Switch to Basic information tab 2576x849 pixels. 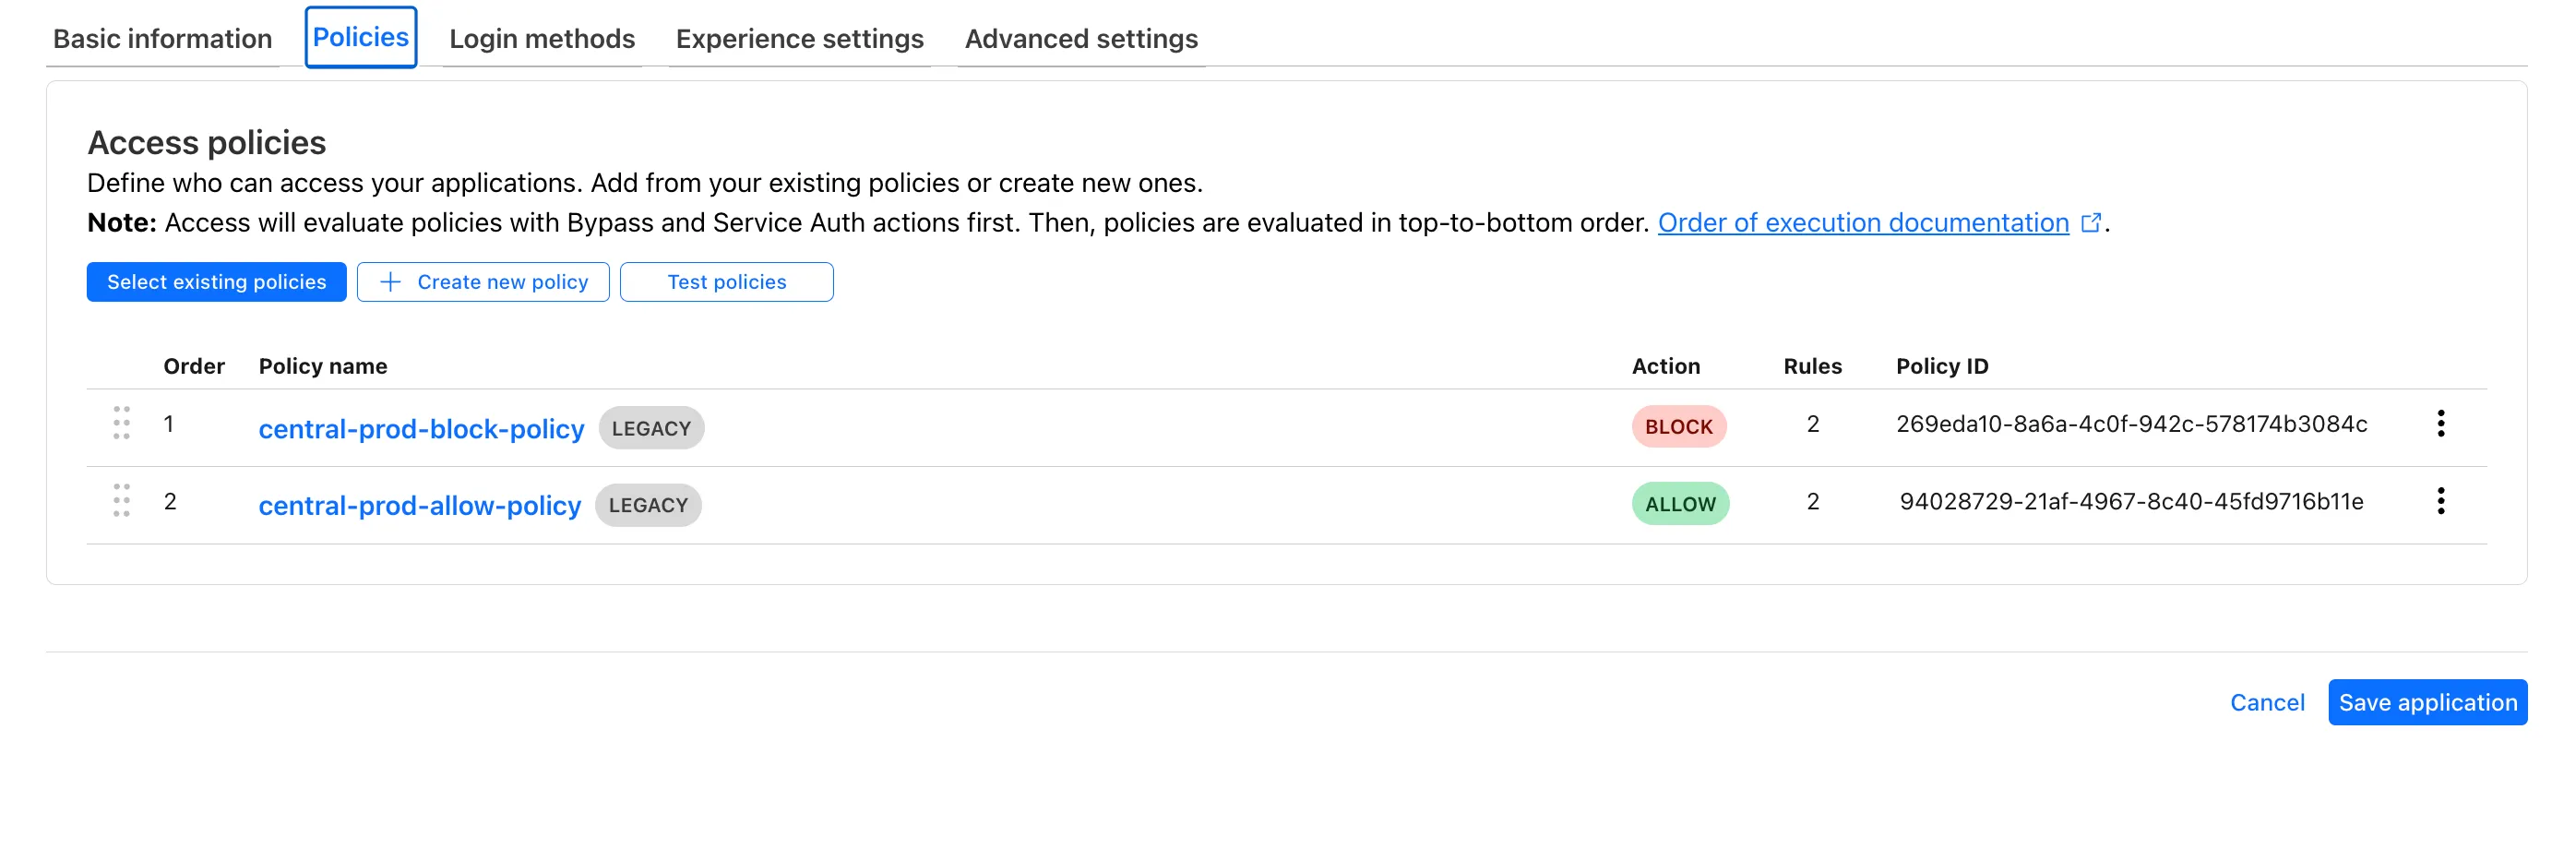(x=162, y=38)
